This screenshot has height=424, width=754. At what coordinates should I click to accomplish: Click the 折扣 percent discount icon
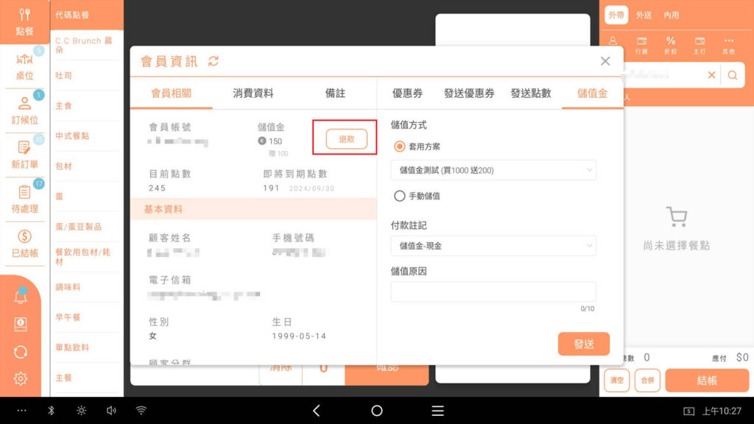coord(671,44)
